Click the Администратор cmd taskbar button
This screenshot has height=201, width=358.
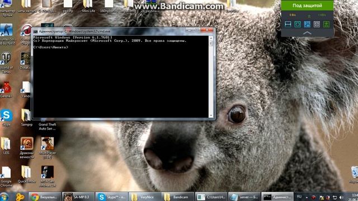[277, 197]
